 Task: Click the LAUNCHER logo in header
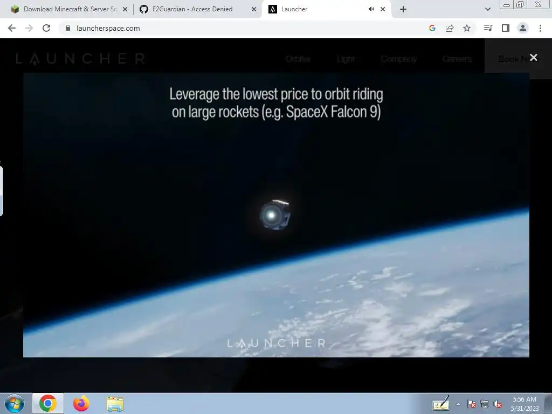(81, 58)
